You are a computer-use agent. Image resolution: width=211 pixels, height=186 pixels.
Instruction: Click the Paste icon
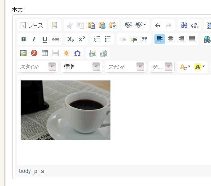[x=91, y=25]
